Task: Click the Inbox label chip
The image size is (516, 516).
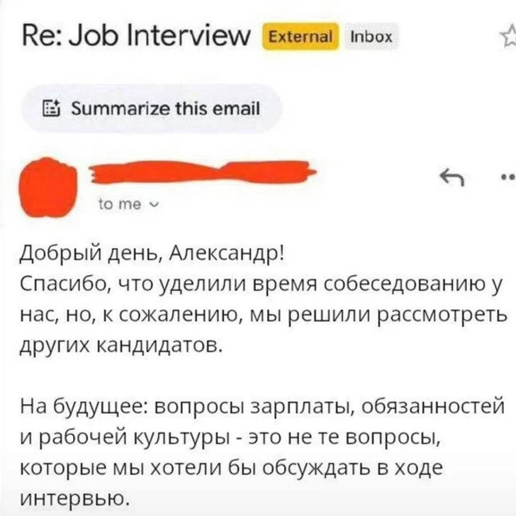Action: pos(371,37)
